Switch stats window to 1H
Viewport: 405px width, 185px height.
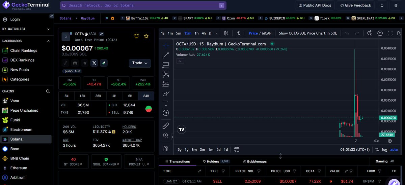[x=114, y=96]
